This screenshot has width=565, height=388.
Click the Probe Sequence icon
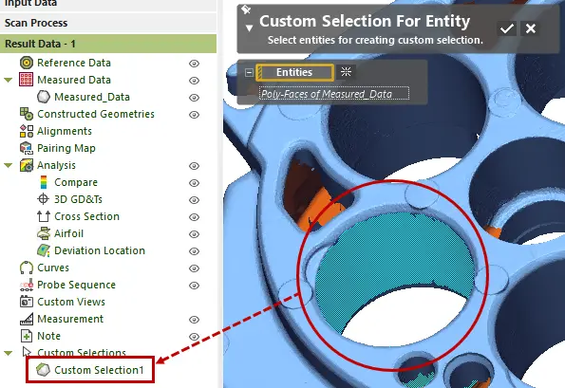[27, 285]
